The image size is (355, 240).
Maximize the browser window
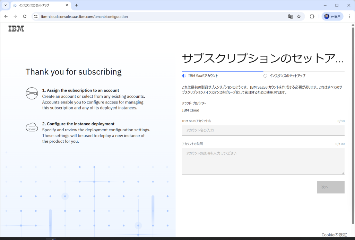tap(337, 5)
